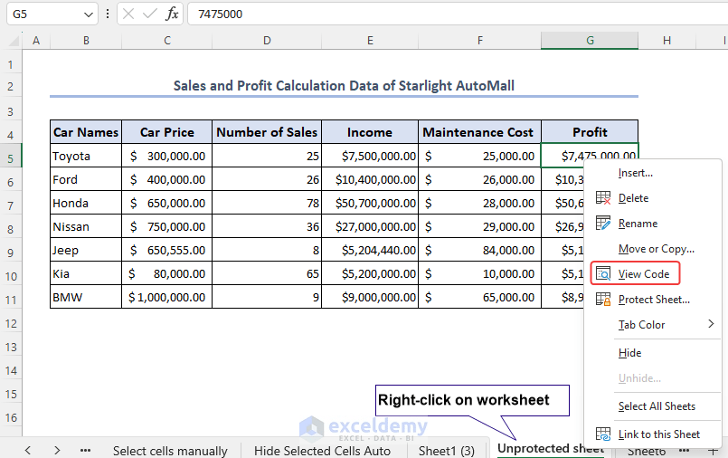Image resolution: width=728 pixels, height=458 pixels.
Task: Click the Number of Sales header cell
Action: 267,132
